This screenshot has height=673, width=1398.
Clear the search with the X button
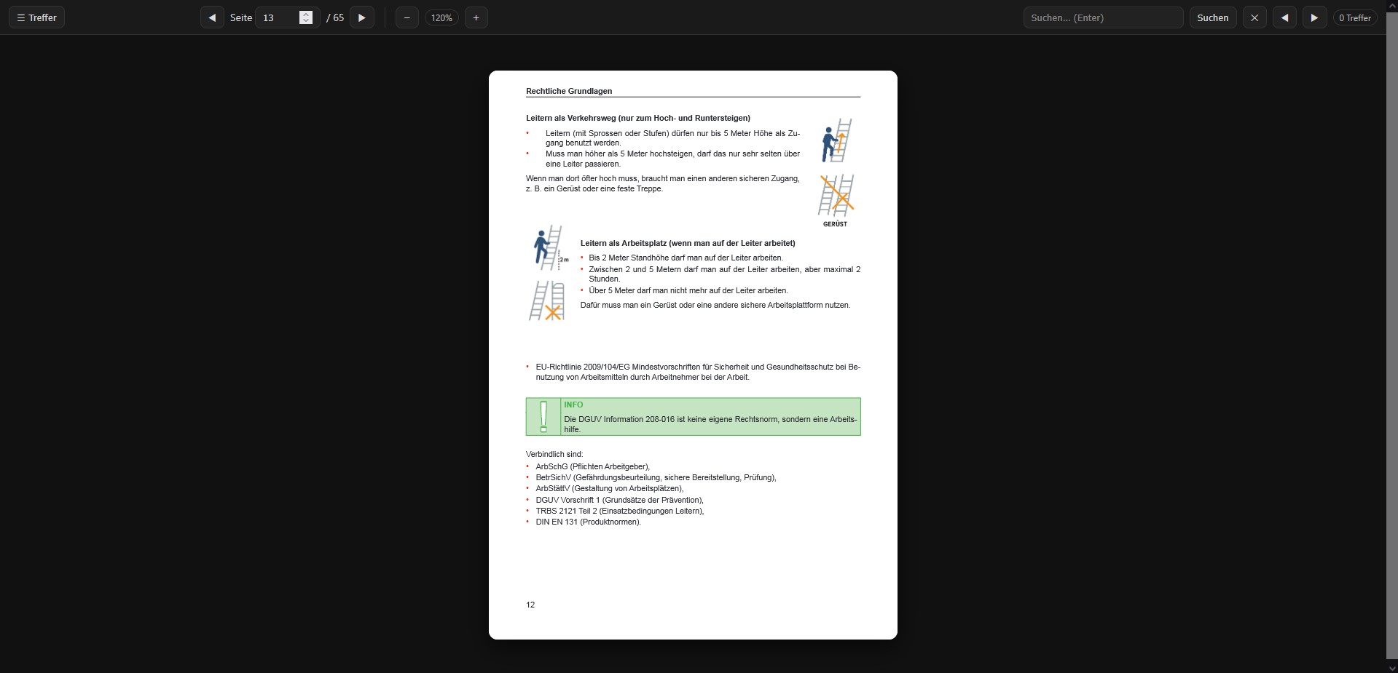(1254, 17)
